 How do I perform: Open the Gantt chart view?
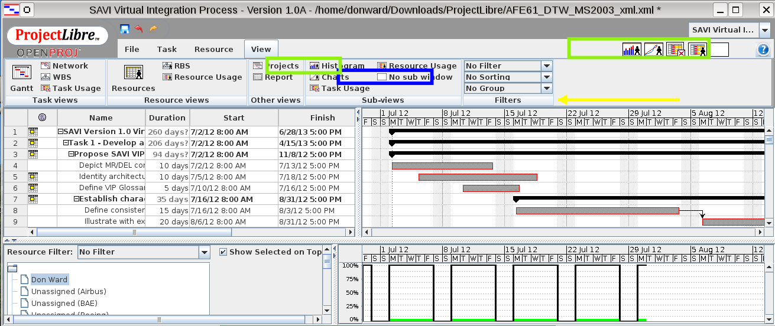(x=22, y=77)
